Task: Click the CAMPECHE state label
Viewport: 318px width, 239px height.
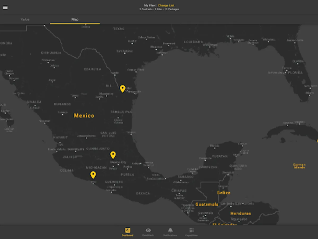Action: pos(208,167)
